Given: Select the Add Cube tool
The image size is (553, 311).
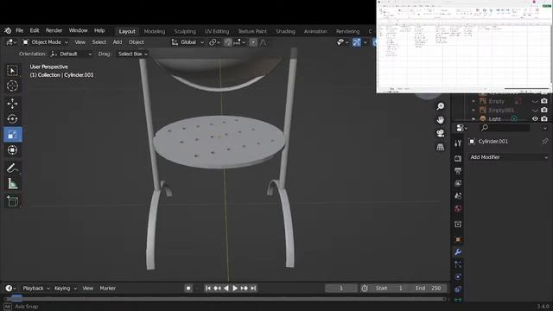Looking at the screenshot, I should point(12,201).
